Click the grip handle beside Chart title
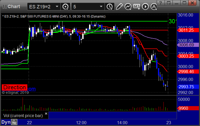The image size is (200, 126). coord(4,7)
